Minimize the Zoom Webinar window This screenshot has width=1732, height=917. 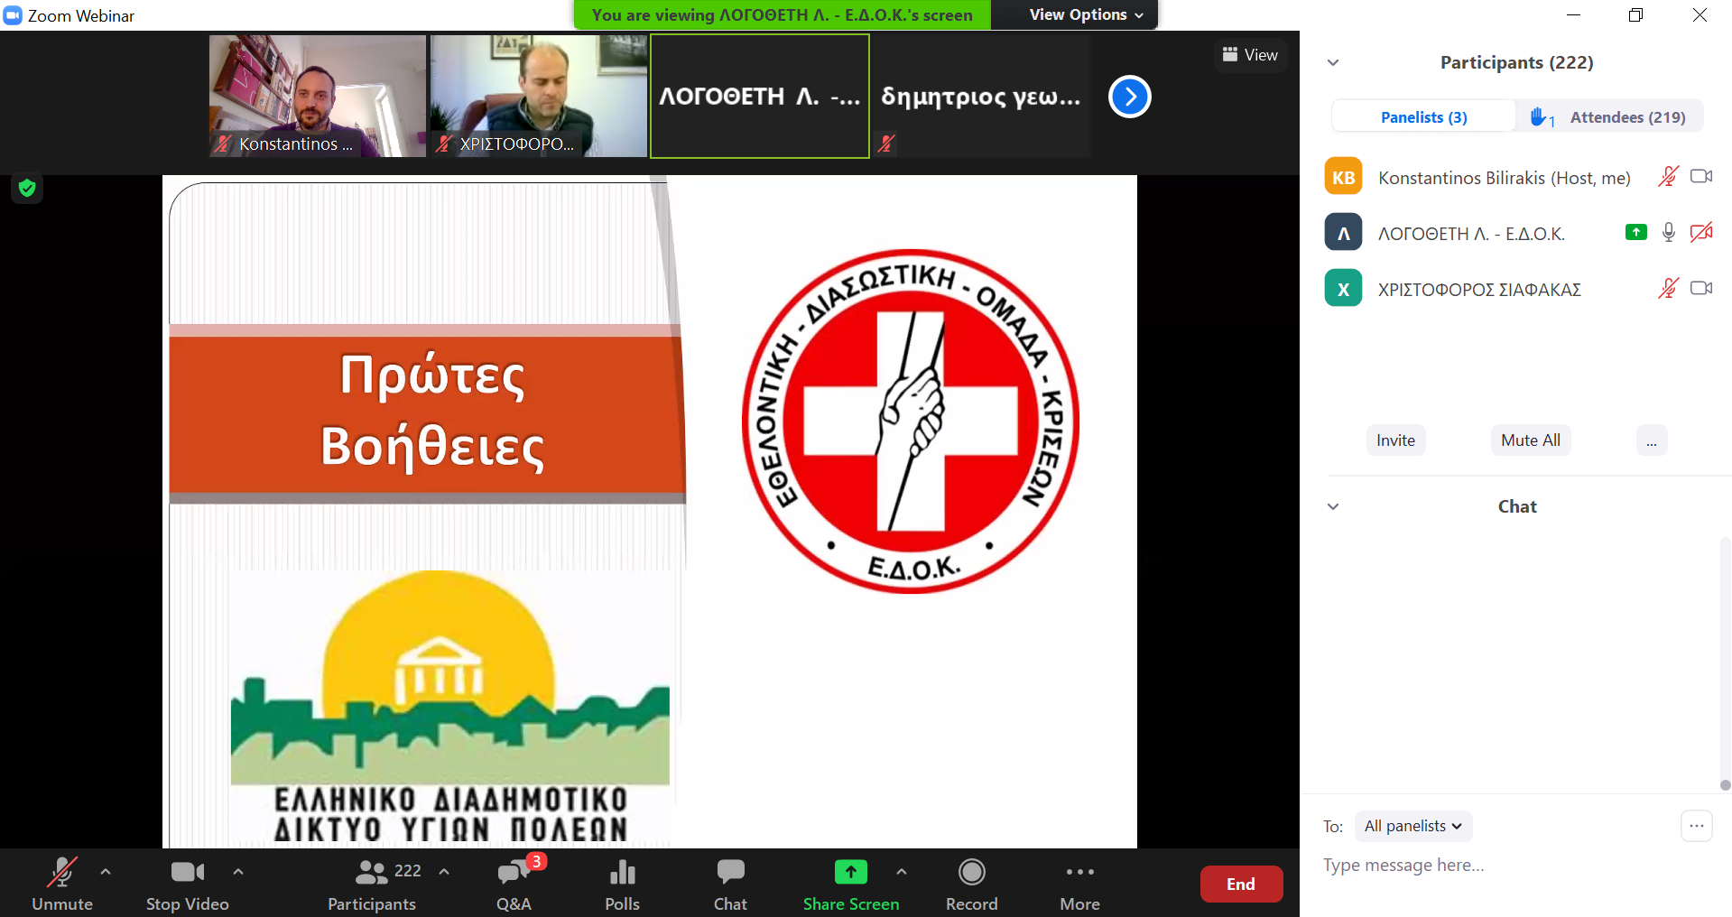[x=1573, y=14]
